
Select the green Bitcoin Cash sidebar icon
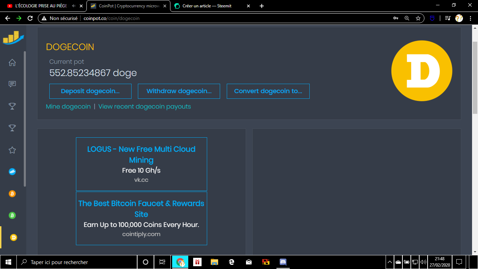[12, 215]
